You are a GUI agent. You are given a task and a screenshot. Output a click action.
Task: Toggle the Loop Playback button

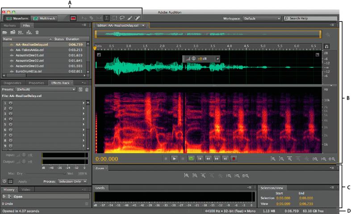point(191,159)
